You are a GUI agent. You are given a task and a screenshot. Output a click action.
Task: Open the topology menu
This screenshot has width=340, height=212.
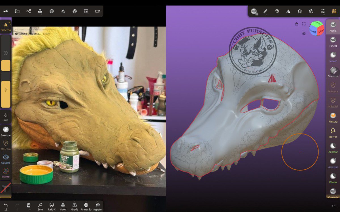(x=40, y=11)
